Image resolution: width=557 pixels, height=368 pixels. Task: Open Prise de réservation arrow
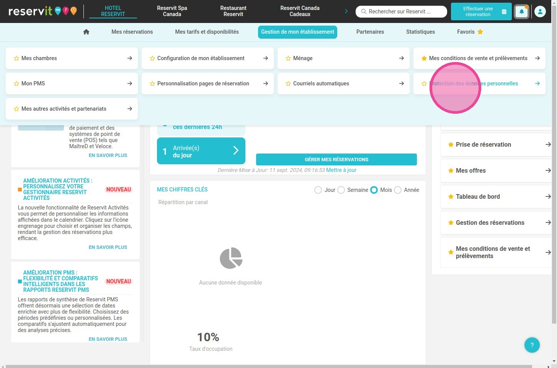click(548, 144)
